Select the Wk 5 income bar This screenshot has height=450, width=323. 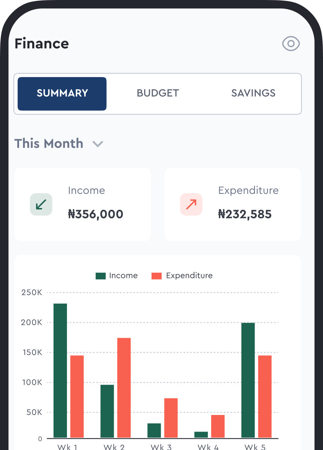(x=248, y=380)
